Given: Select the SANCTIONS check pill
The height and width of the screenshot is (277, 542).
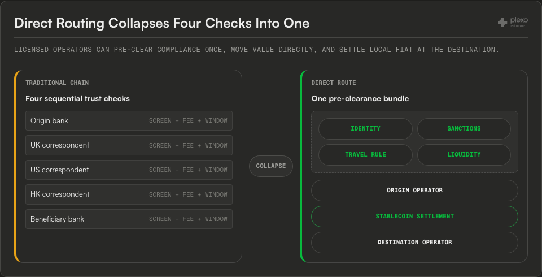Looking at the screenshot, I should pyautogui.click(x=464, y=129).
